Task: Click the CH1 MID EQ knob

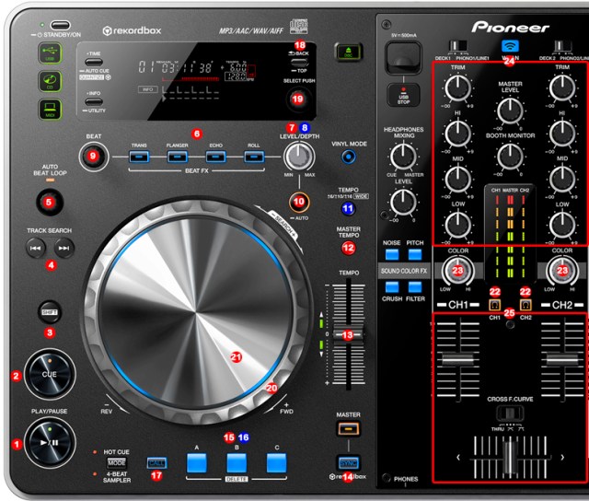Action: [x=458, y=180]
